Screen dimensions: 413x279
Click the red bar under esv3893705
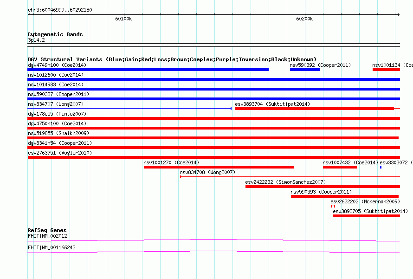tap(367, 216)
